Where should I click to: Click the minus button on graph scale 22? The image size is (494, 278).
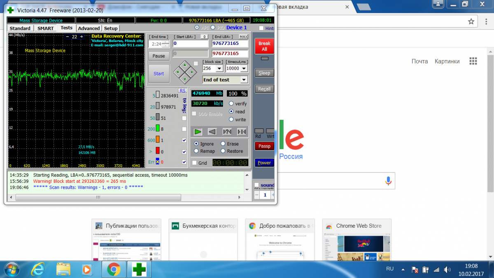click(68, 37)
